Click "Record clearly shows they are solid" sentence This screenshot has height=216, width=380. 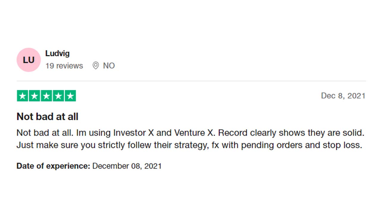pos(291,133)
